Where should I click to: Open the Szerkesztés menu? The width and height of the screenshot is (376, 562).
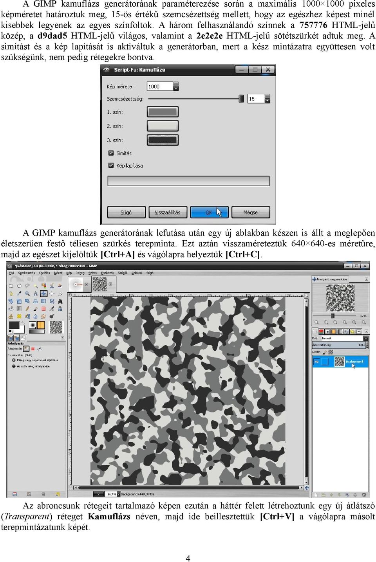tap(27, 273)
